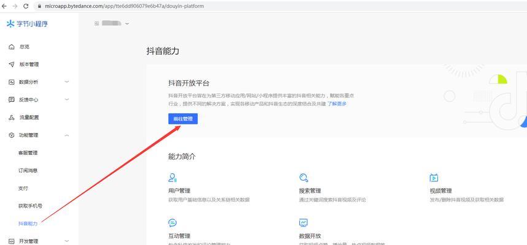
Task: Click the 能力简介 section heading
Action: (x=182, y=156)
